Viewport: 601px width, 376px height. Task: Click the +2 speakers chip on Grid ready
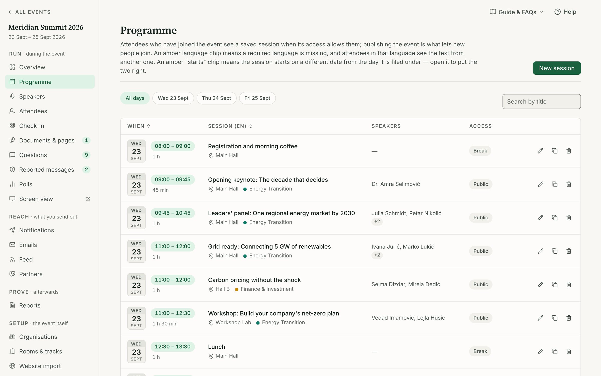[x=377, y=255]
